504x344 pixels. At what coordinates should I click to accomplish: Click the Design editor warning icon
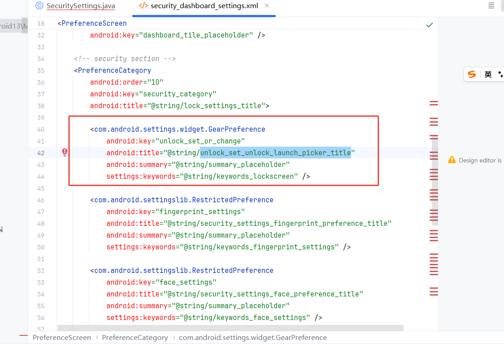click(452, 160)
